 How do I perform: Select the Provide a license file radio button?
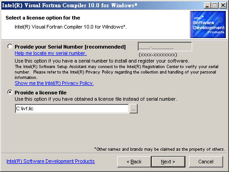[10, 92]
